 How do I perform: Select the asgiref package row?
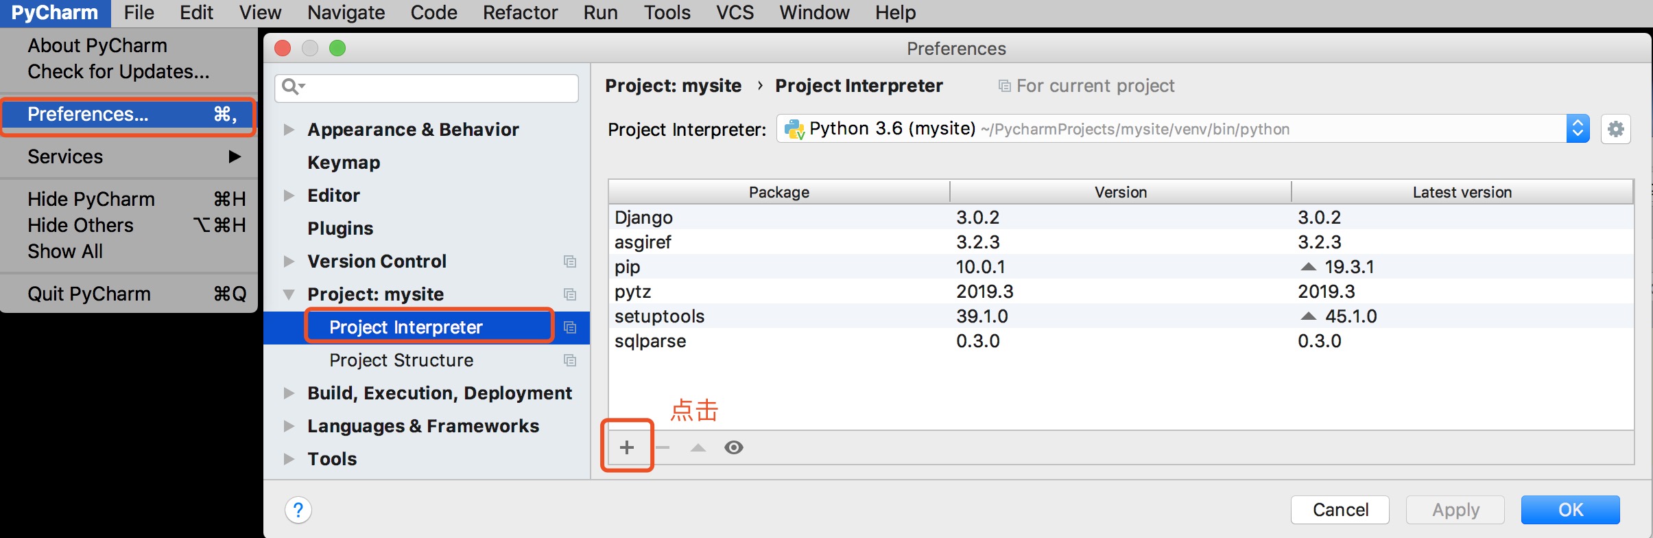[x=1121, y=242]
